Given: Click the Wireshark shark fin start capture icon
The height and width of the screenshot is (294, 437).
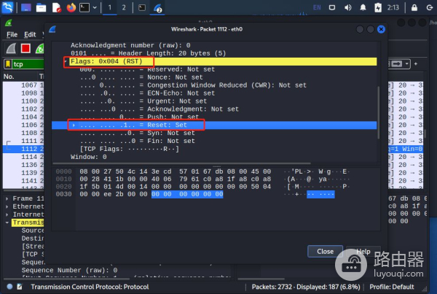Looking at the screenshot, I should (x=10, y=48).
